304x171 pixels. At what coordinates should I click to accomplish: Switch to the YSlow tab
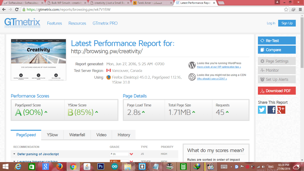(52, 135)
